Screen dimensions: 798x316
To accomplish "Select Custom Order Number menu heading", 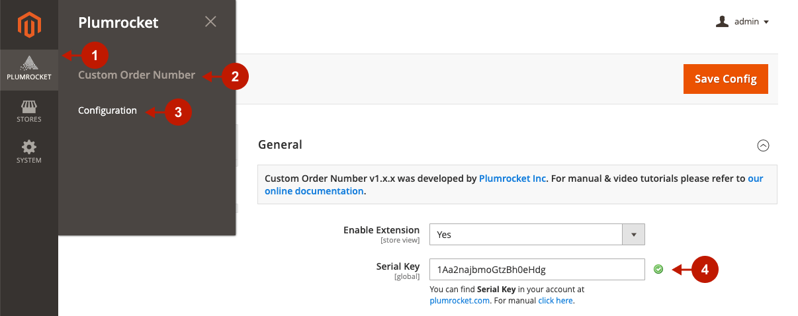I will (136, 75).
